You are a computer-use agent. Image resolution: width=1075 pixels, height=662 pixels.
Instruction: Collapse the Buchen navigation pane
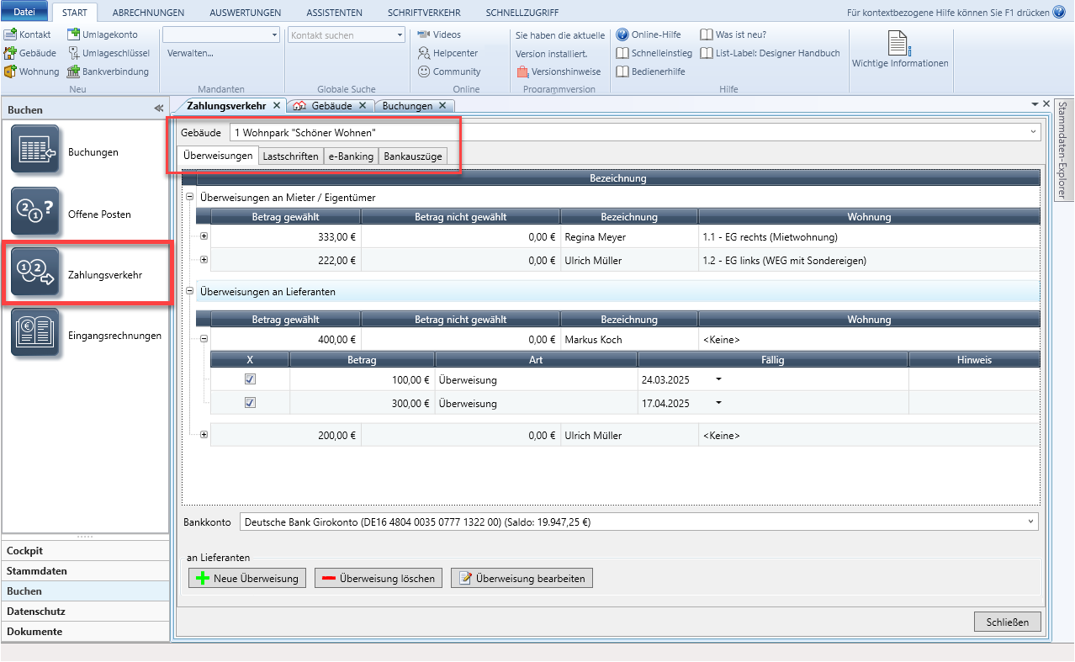pos(158,109)
